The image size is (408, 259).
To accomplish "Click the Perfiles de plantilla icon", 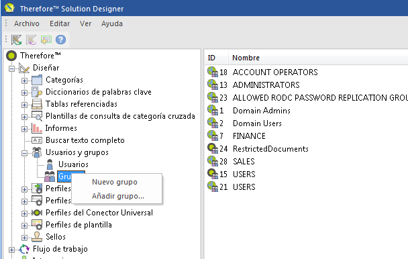I will tap(37, 225).
